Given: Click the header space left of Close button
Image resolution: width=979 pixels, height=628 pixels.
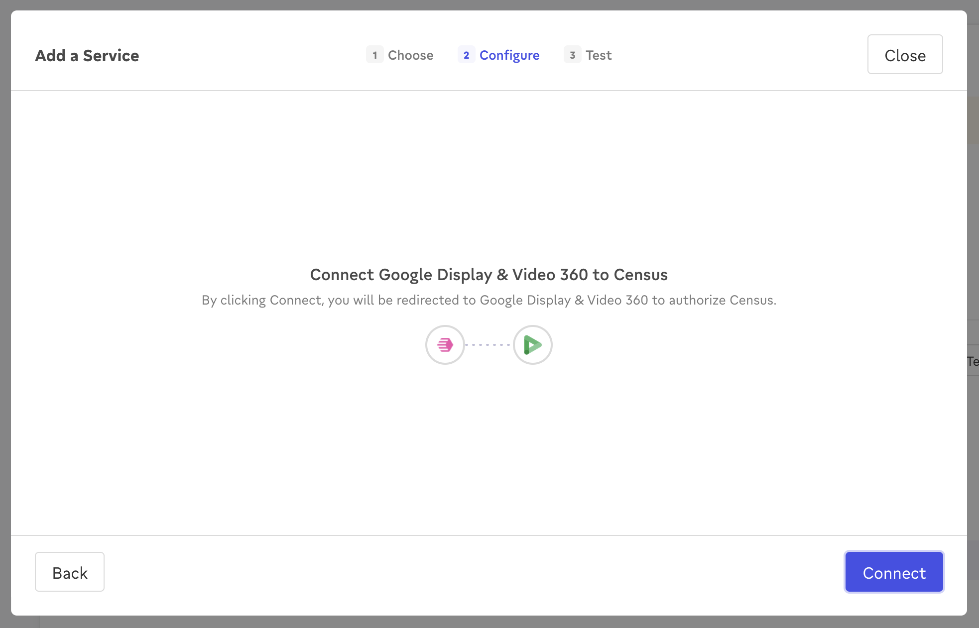Looking at the screenshot, I should pyautogui.click(x=747, y=55).
